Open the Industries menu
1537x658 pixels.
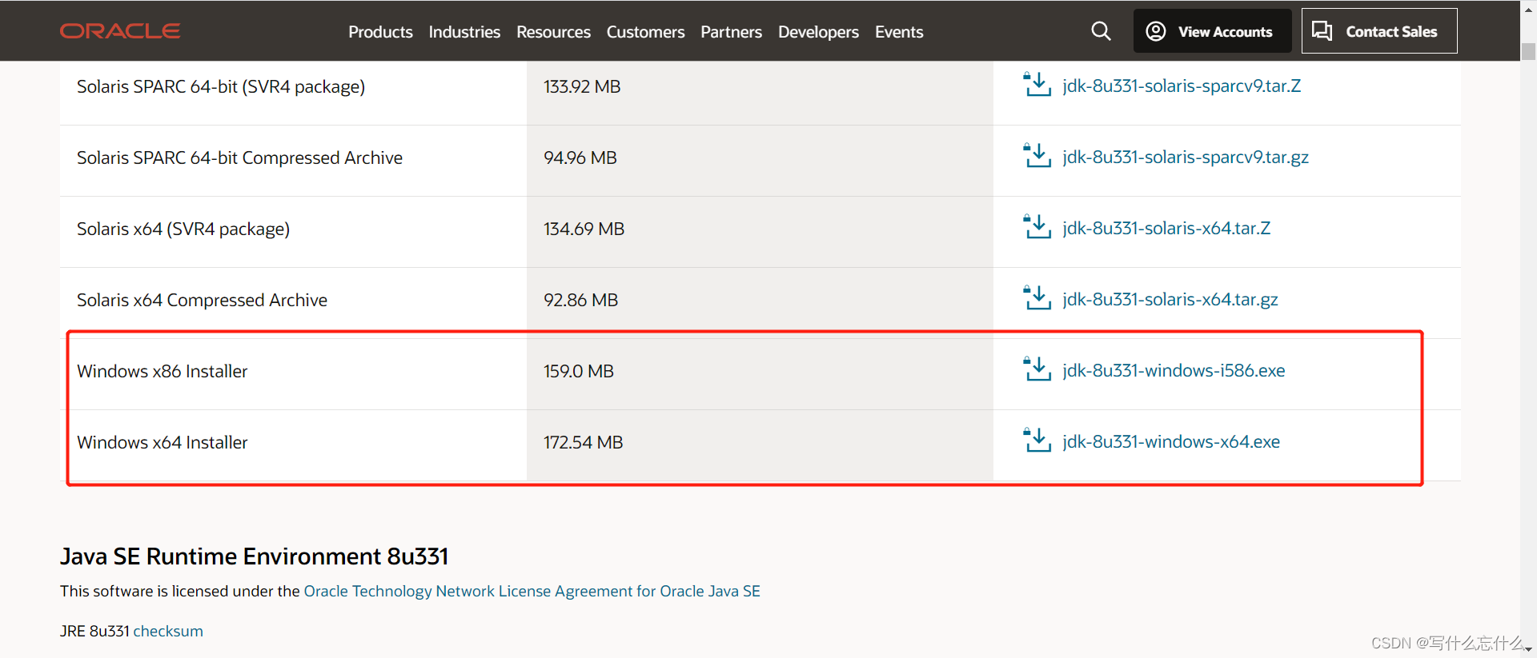click(x=464, y=32)
